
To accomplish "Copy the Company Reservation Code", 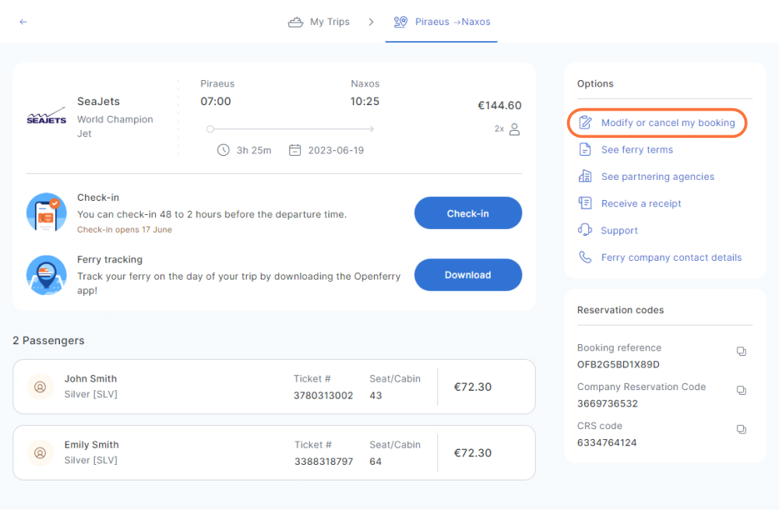I will coord(742,391).
